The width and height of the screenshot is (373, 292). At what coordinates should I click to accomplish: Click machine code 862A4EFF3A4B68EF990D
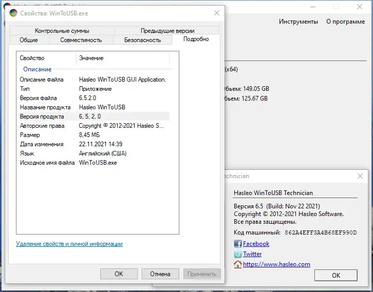click(x=321, y=232)
